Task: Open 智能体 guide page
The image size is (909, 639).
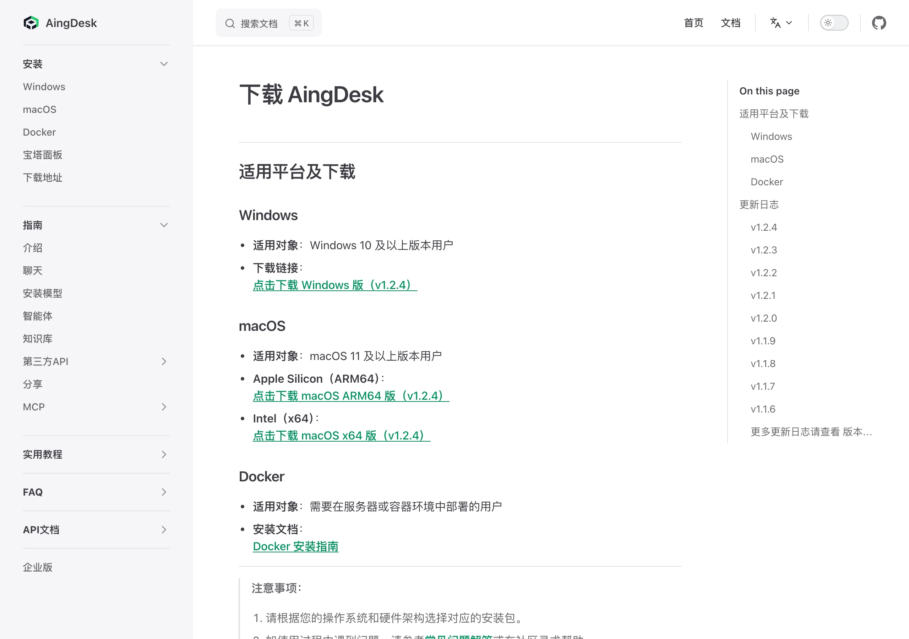Action: 38,316
